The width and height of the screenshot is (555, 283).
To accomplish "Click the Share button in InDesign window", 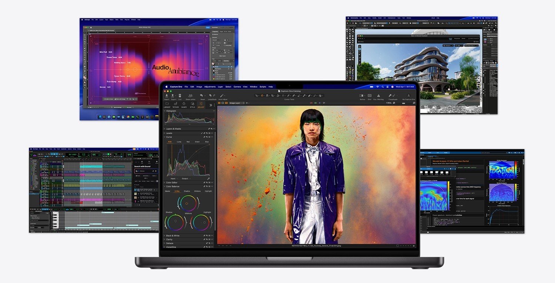I will (208, 27).
